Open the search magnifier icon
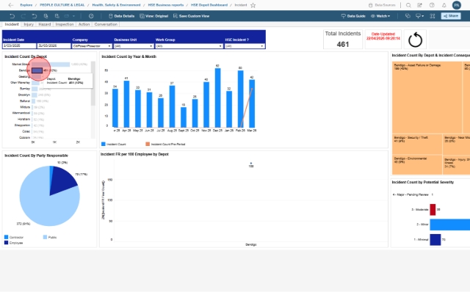This screenshot has height=292, width=470. pyautogui.click(x=408, y=5)
